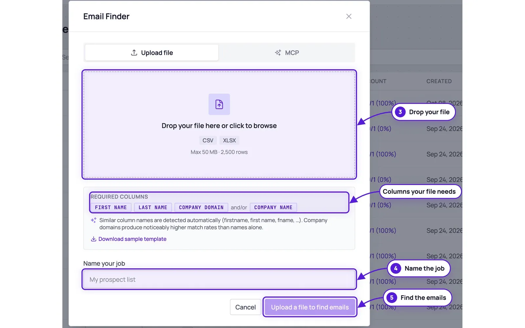Viewport: 525px width, 328px height.
Task: Click Upload a file to find emails
Action: [310, 307]
